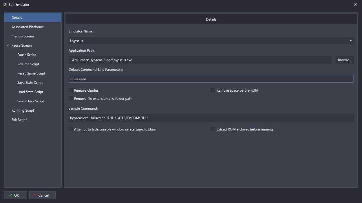The height and width of the screenshot is (203, 362).
Task: Collapse the Pause Screen tree node
Action: point(8,46)
